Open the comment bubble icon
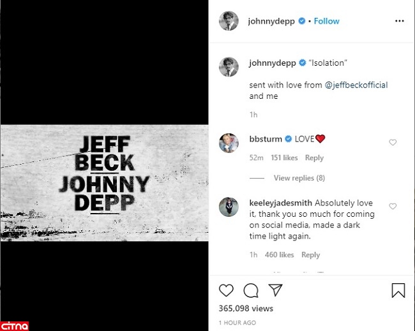 click(251, 291)
